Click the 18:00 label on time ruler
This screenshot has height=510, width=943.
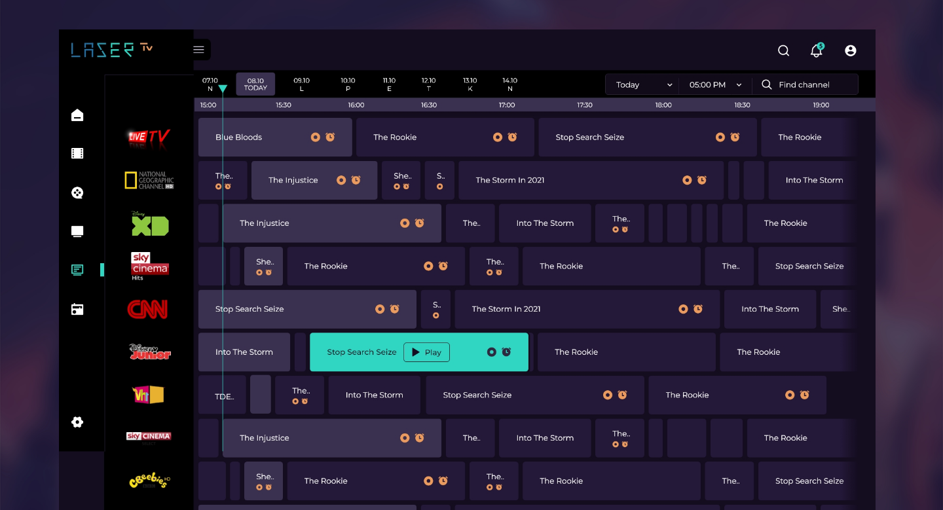click(x=663, y=105)
